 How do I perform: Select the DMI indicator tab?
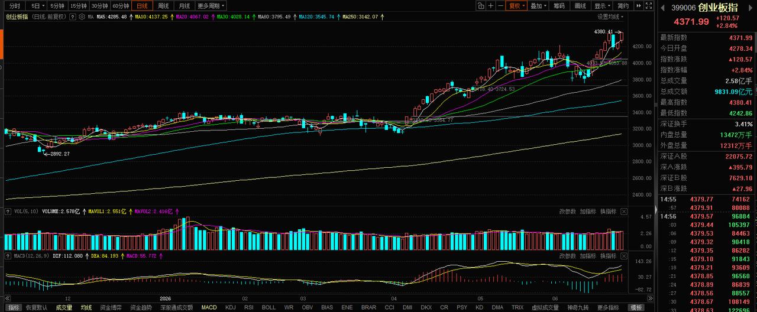click(x=407, y=307)
